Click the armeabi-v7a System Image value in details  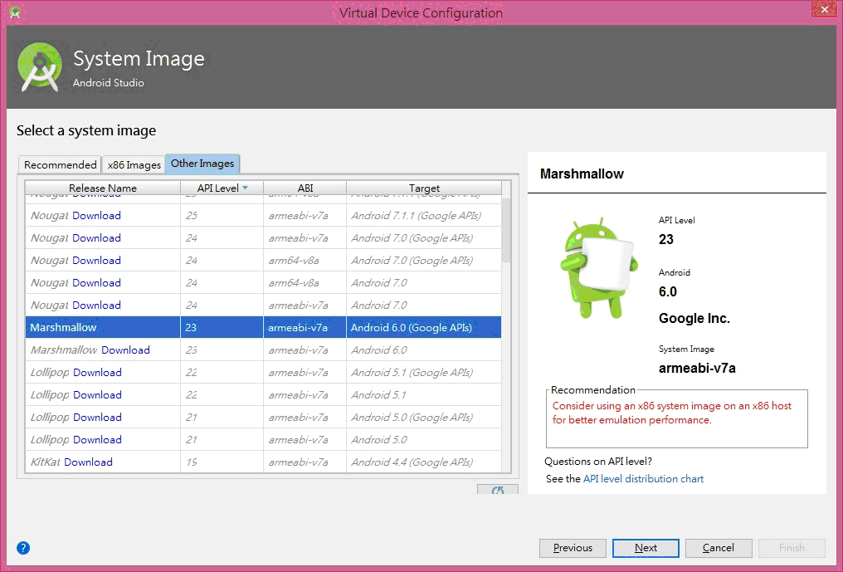[x=697, y=368]
